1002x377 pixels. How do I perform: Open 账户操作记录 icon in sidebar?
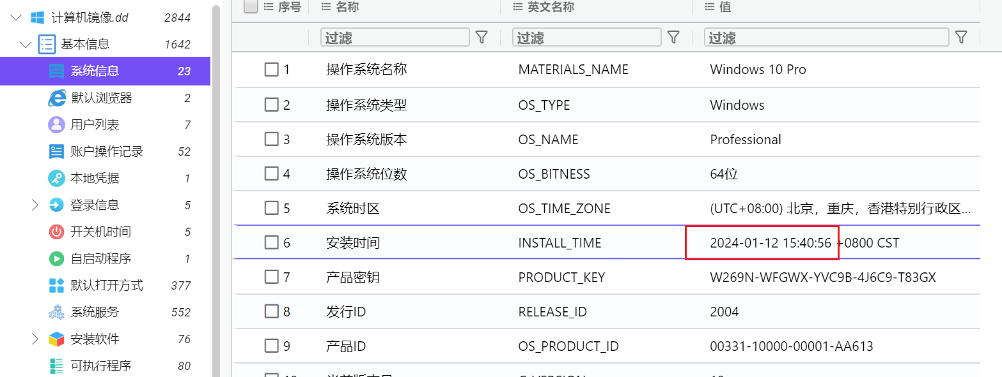tap(57, 151)
